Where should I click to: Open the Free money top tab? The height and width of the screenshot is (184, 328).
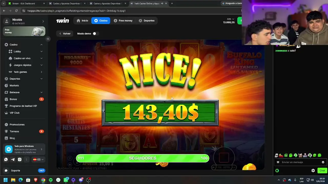(x=123, y=21)
